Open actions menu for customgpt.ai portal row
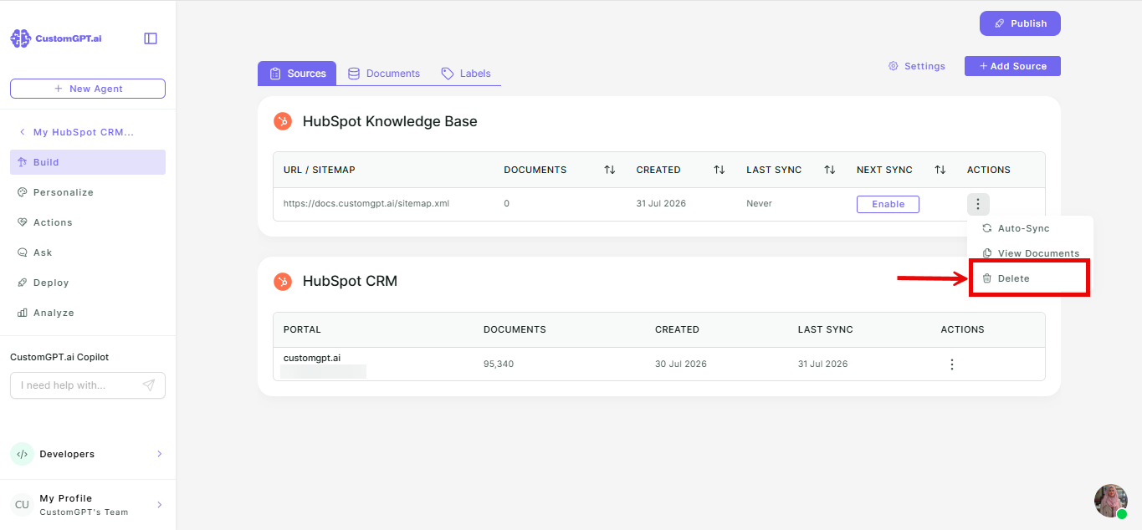 tap(951, 364)
